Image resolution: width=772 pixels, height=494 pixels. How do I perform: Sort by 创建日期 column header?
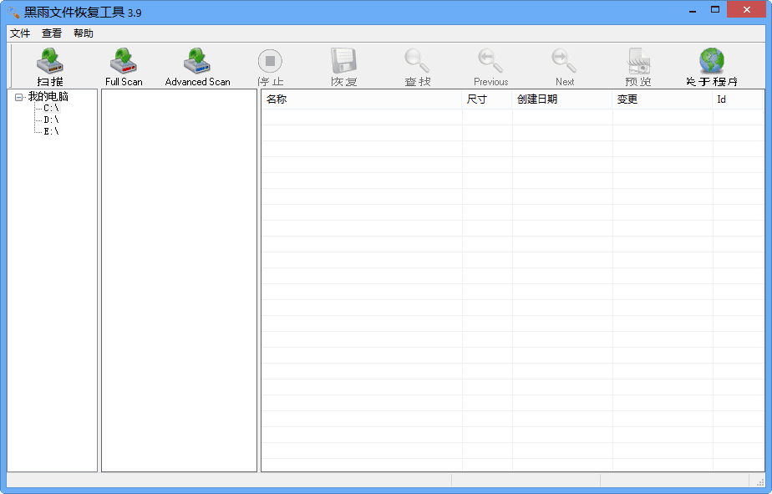click(561, 99)
